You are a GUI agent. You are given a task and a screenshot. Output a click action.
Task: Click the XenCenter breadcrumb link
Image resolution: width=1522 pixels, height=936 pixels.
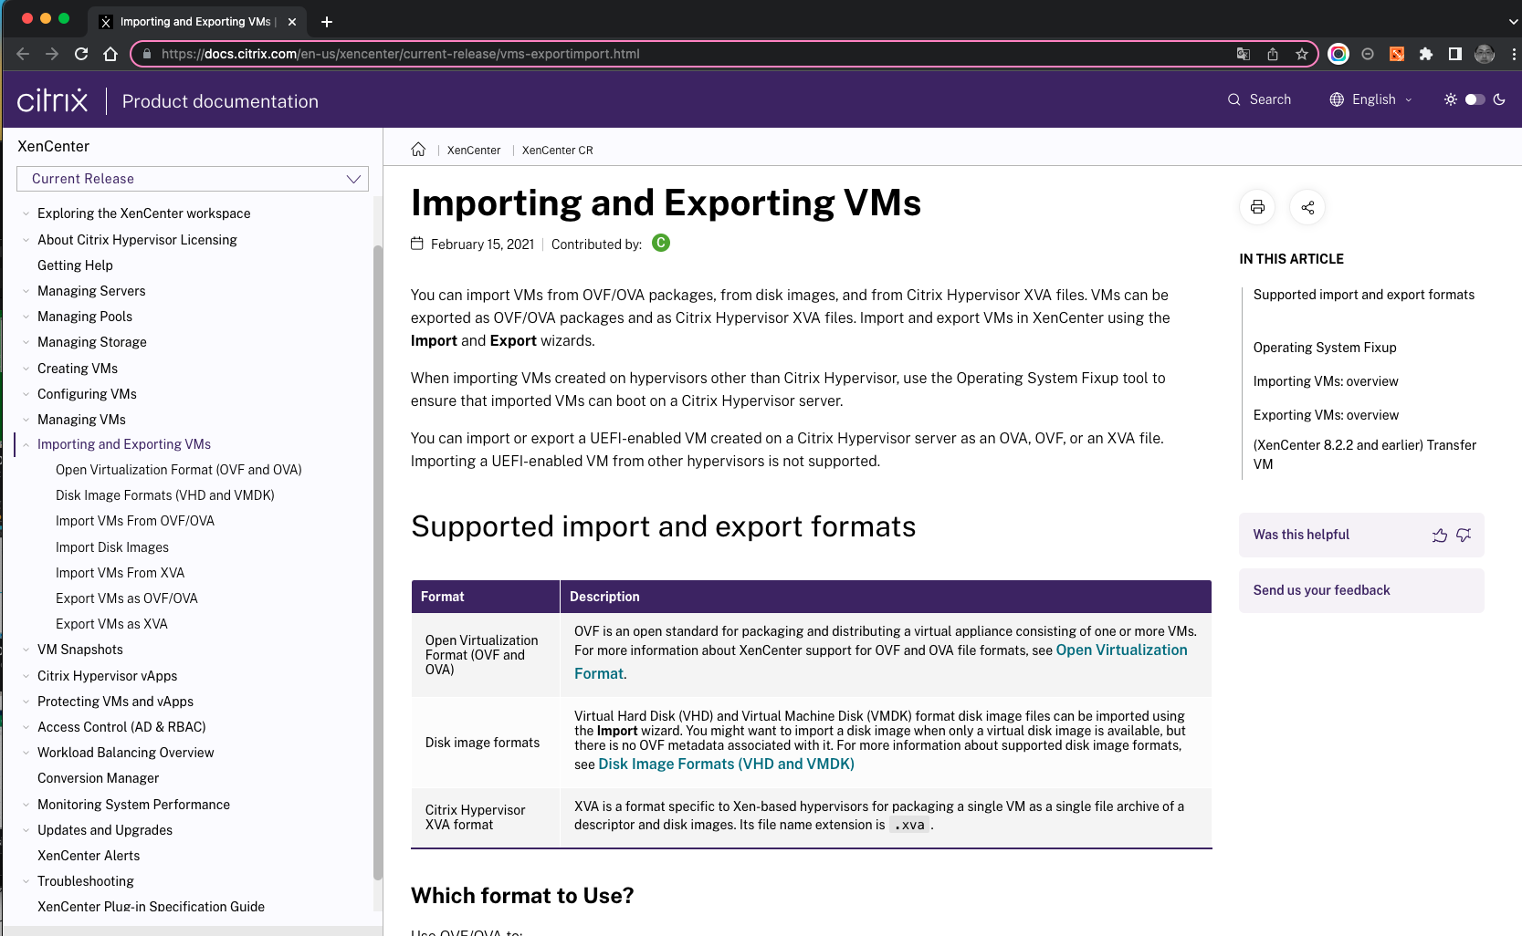click(474, 151)
